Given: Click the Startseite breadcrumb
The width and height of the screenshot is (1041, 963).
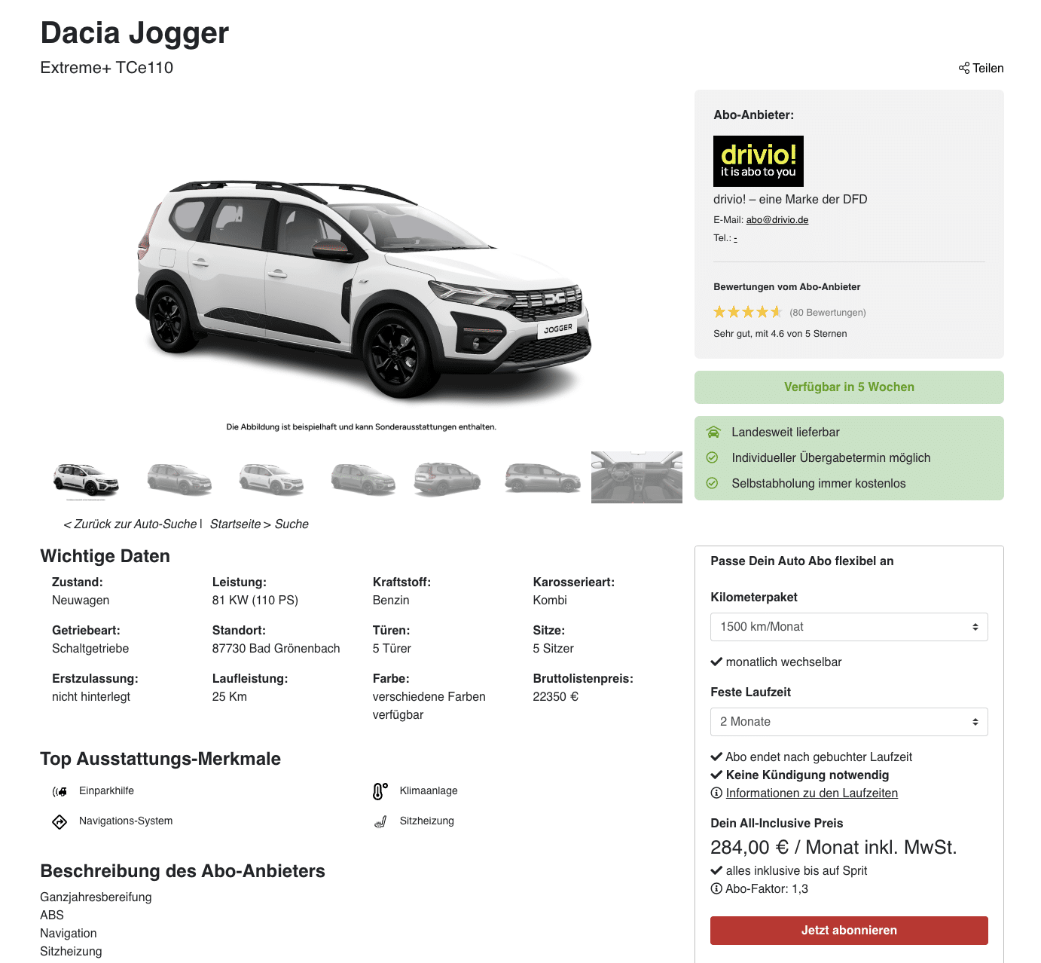Looking at the screenshot, I should click(x=235, y=524).
